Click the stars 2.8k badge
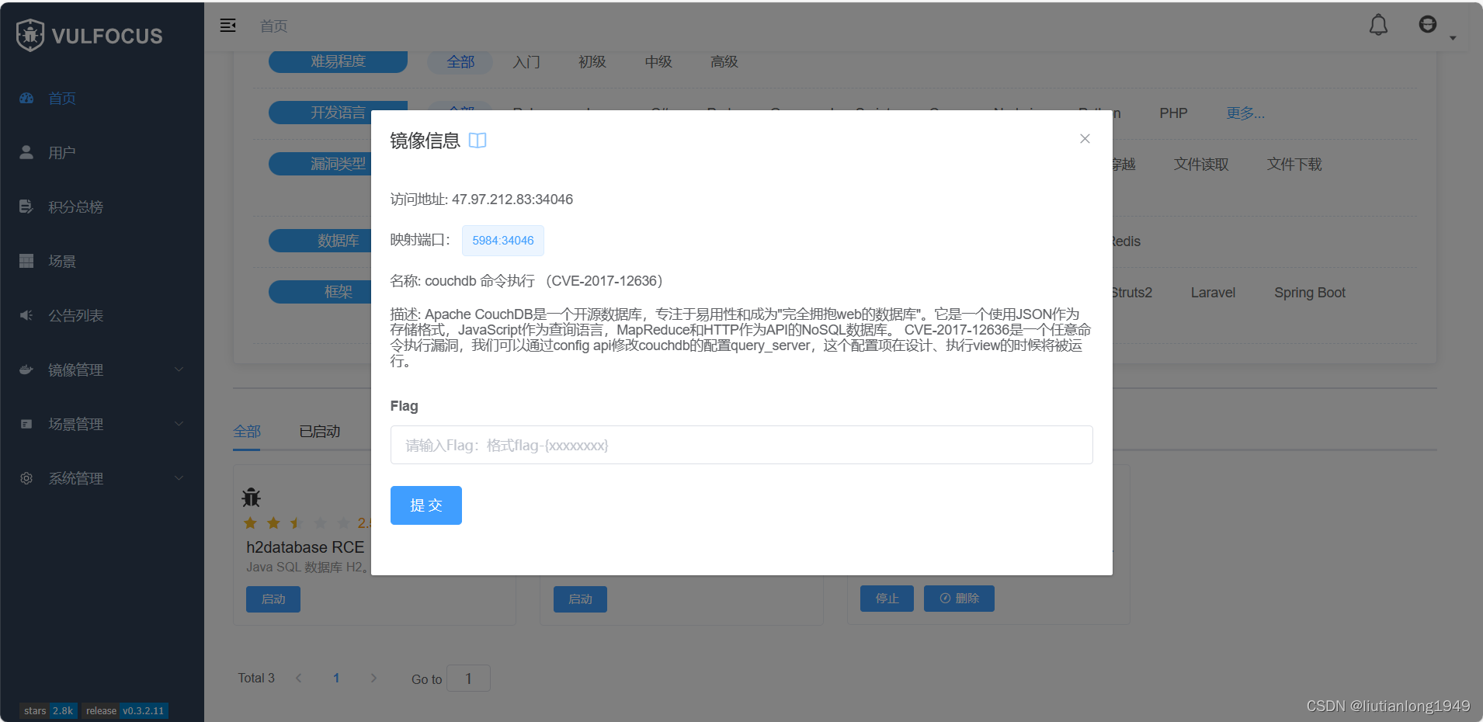The height and width of the screenshot is (722, 1483). pyautogui.click(x=48, y=711)
